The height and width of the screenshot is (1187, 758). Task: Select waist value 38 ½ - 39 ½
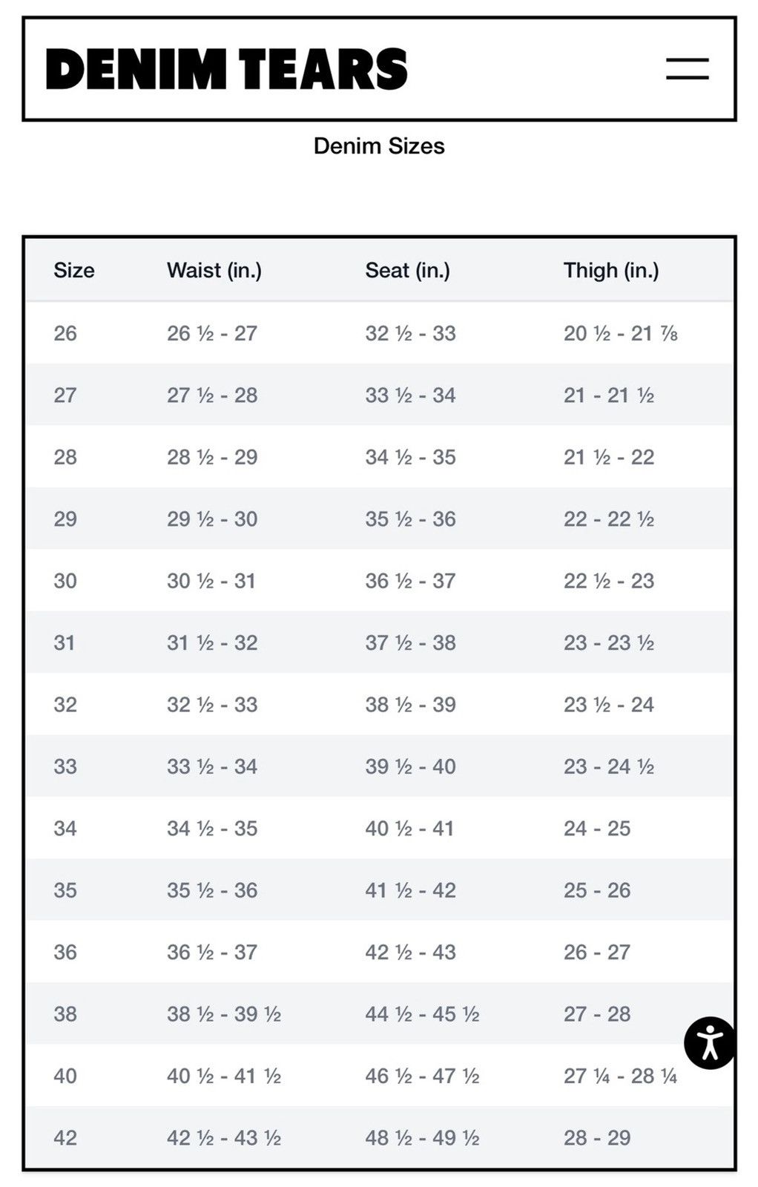click(224, 1014)
